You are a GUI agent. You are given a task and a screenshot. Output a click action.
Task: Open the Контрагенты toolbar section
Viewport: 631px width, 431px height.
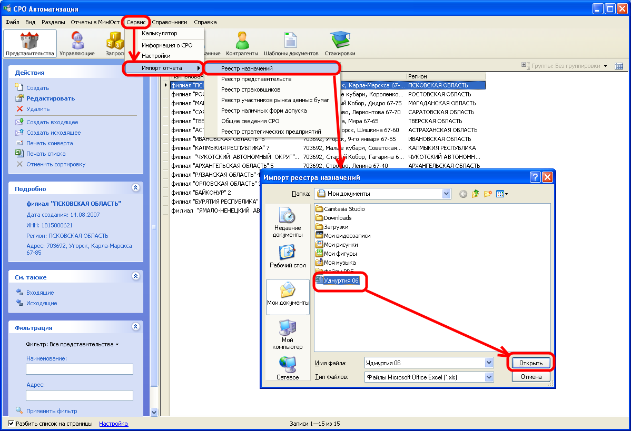click(242, 44)
